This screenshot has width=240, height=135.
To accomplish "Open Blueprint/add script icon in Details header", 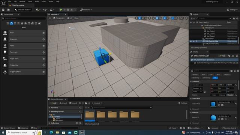I will (x=229, y=56).
